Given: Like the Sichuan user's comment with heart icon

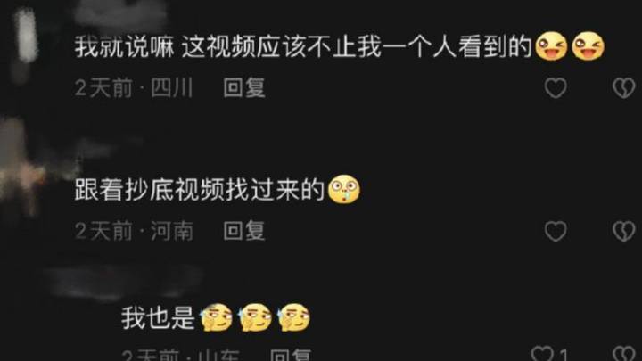Looking at the screenshot, I should (556, 87).
